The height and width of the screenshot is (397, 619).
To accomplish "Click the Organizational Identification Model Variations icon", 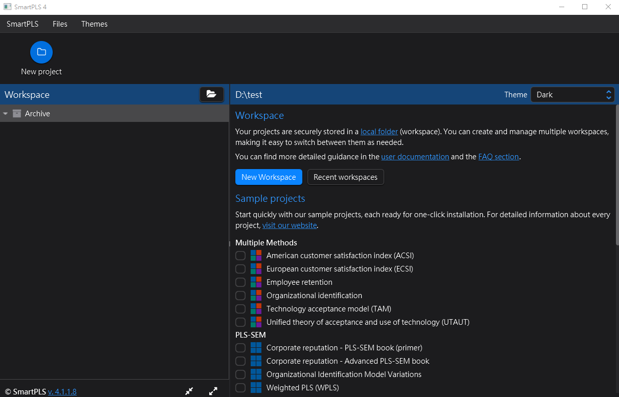I will pos(256,374).
